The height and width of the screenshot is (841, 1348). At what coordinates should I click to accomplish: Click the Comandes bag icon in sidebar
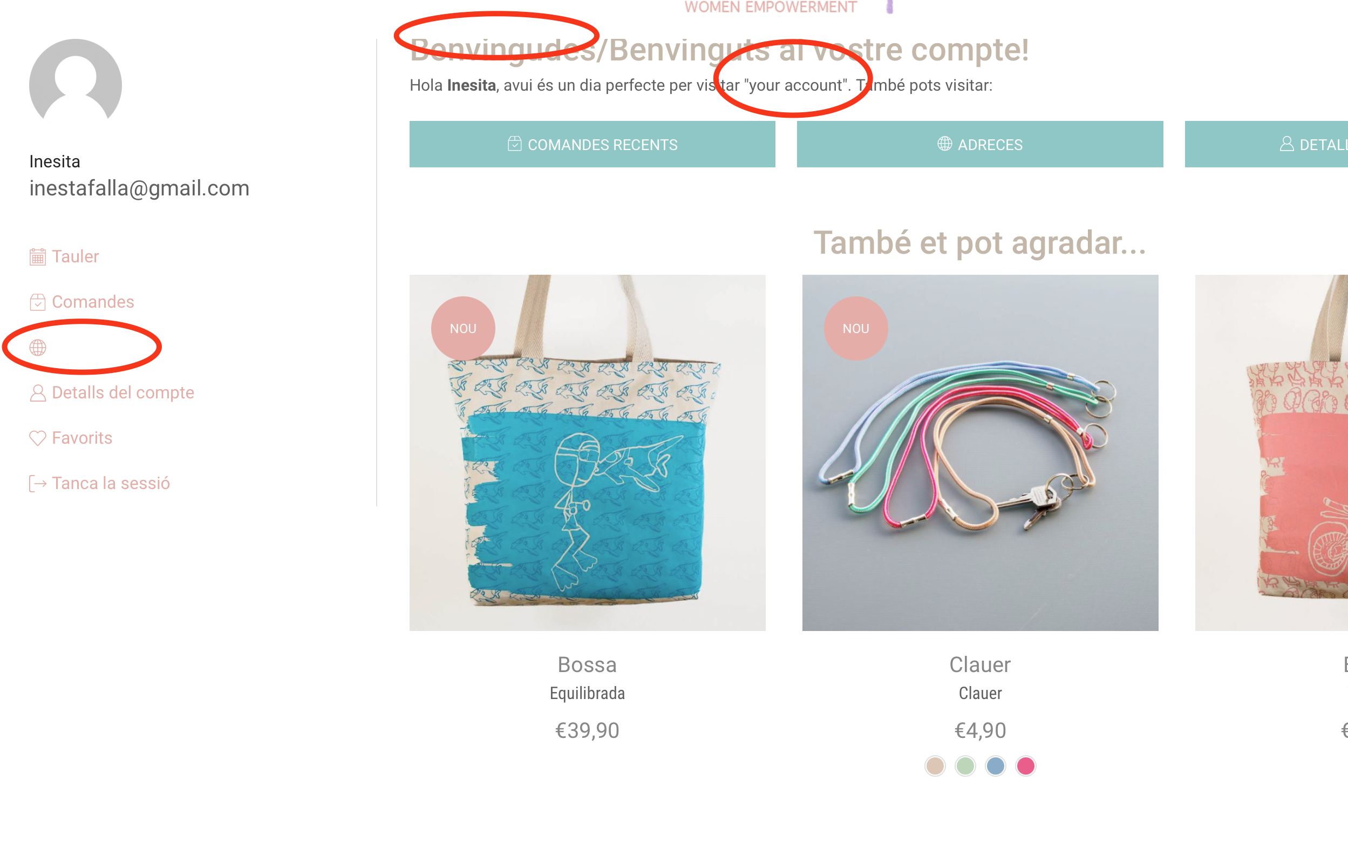38,302
